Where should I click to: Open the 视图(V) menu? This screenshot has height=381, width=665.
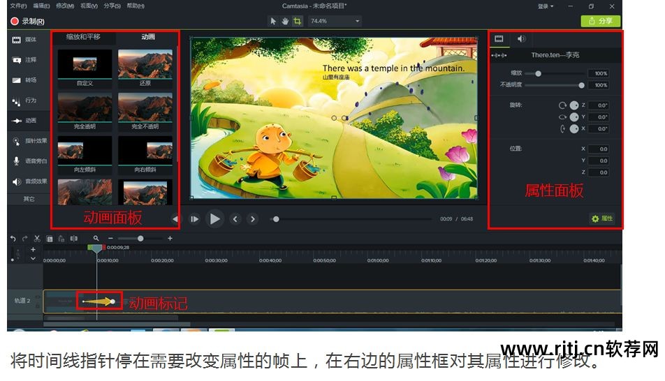click(89, 6)
